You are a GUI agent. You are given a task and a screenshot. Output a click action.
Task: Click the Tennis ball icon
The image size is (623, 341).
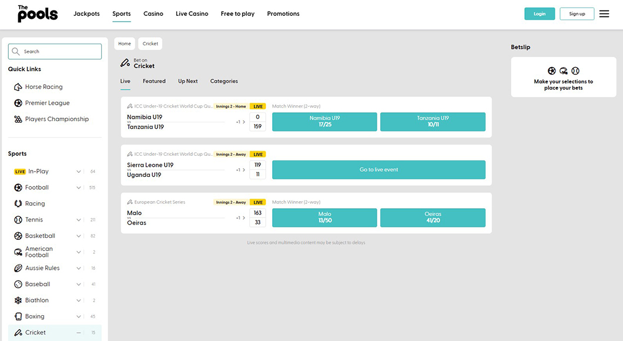[x=18, y=220]
